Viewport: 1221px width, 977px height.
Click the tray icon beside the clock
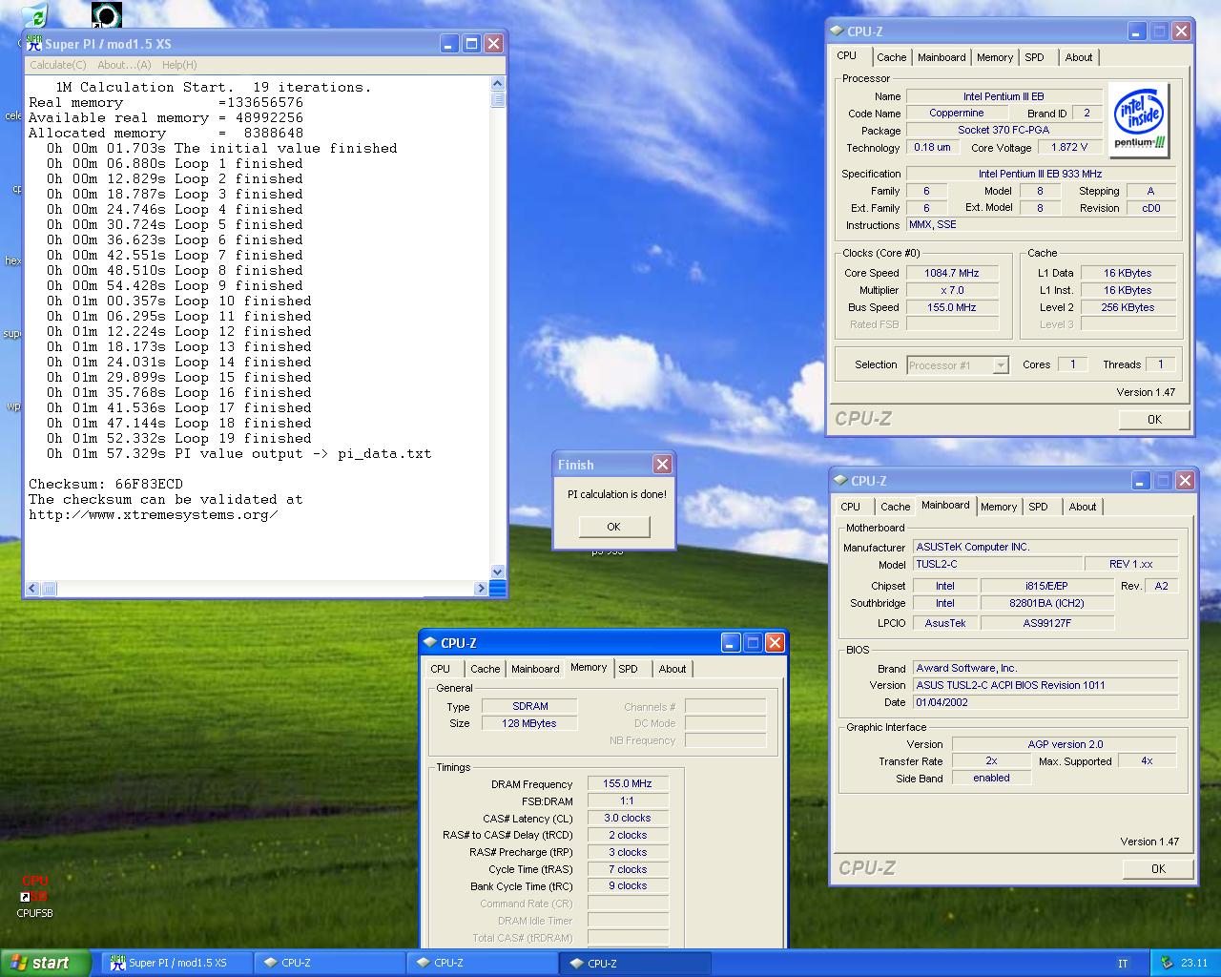coord(1166,963)
